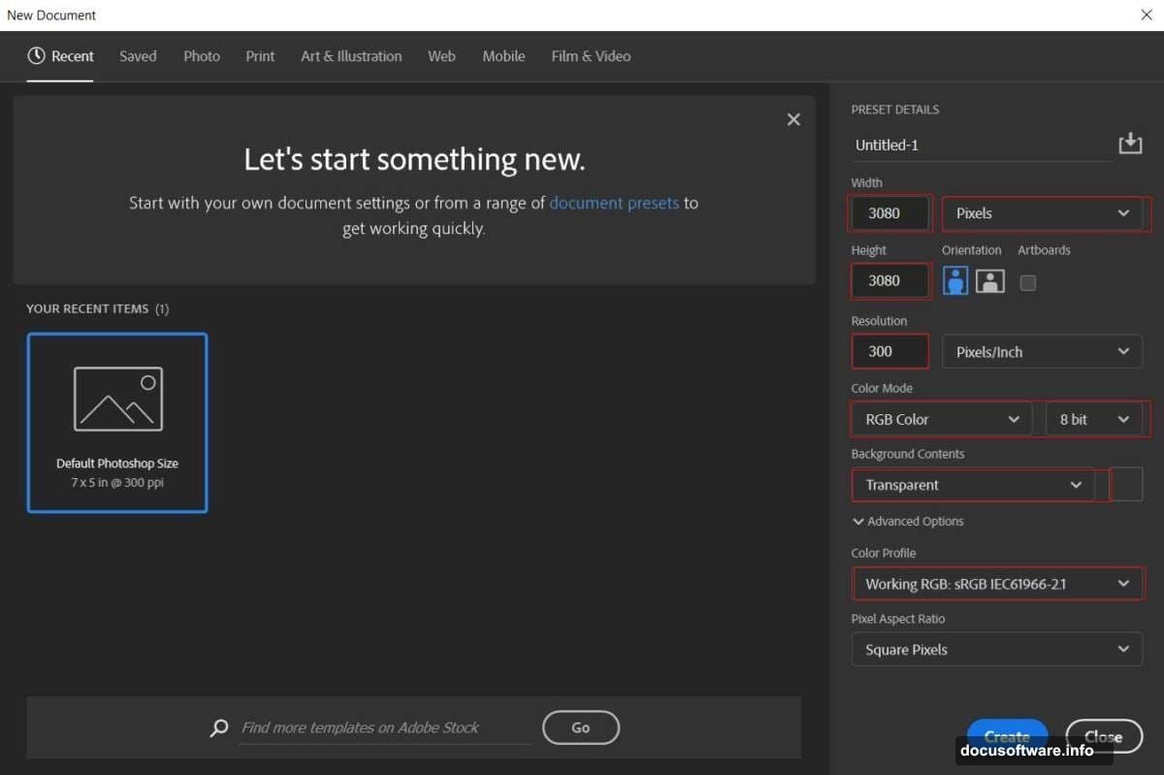Click the Adobe Stock search magnifier icon
Viewport: 1164px width, 775px height.
coord(219,727)
